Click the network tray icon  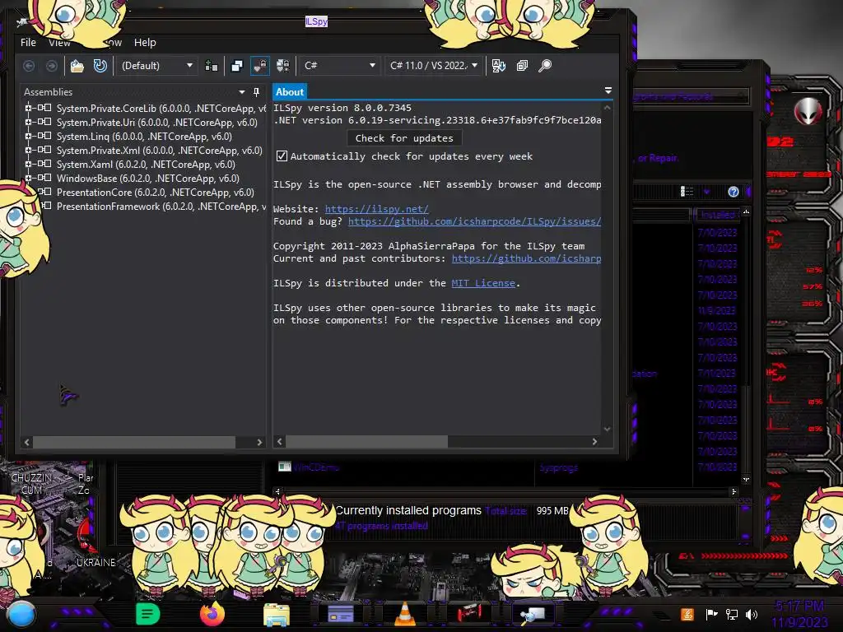[x=731, y=614]
